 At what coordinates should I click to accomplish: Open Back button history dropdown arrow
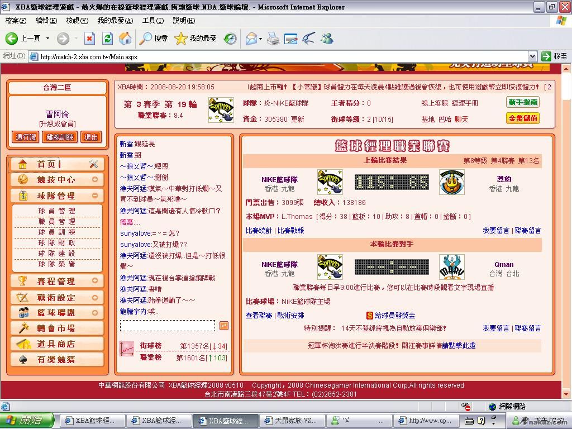(47, 39)
